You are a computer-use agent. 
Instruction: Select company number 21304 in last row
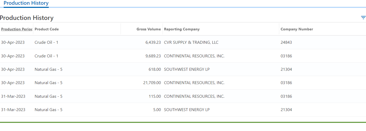point(286,110)
